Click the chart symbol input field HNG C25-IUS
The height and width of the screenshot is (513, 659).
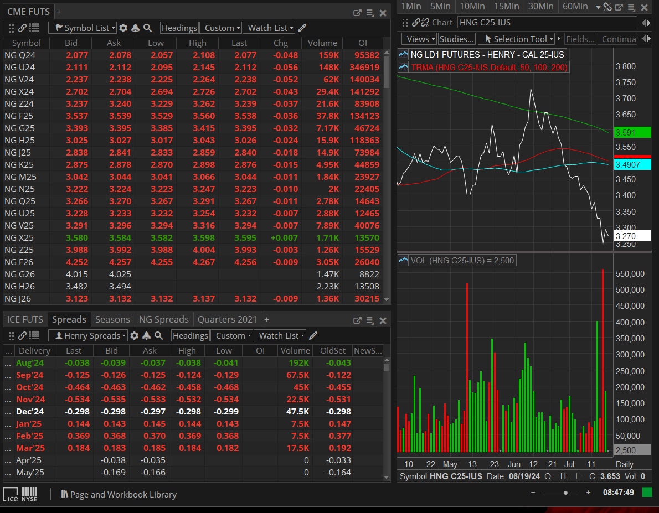pos(548,22)
